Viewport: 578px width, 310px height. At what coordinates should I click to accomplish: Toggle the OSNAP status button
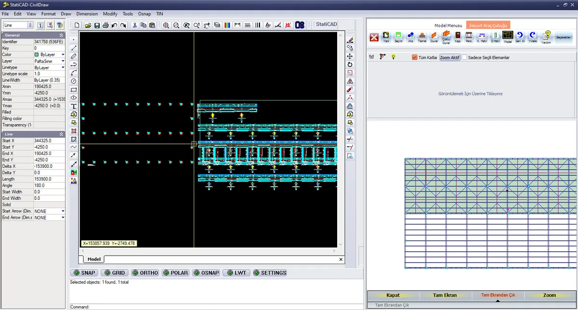point(206,273)
